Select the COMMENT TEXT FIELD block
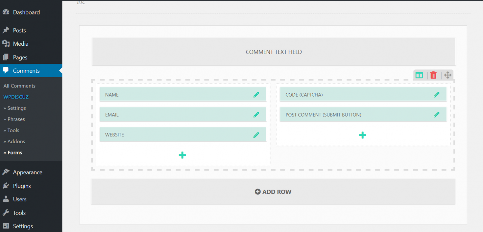Viewport: 483px width, 232px height. pos(273,51)
